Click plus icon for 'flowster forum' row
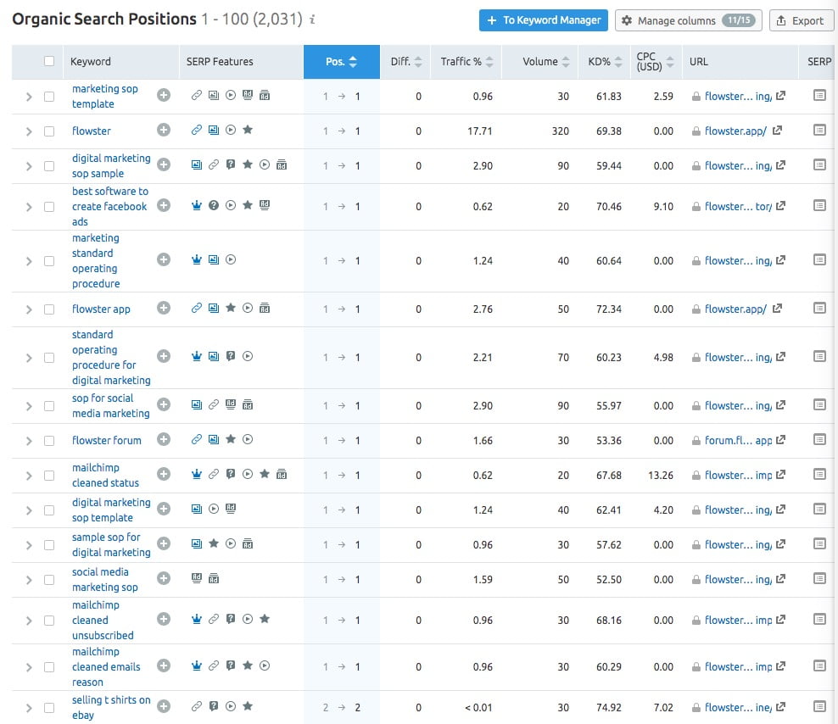The width and height of the screenshot is (838, 724). point(164,439)
